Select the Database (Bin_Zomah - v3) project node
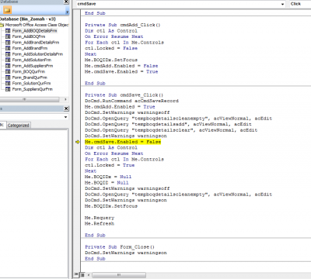This screenshot has height=279, width=311. 28,19
